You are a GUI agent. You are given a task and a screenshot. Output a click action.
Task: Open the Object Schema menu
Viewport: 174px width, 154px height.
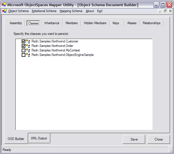pos(18,11)
